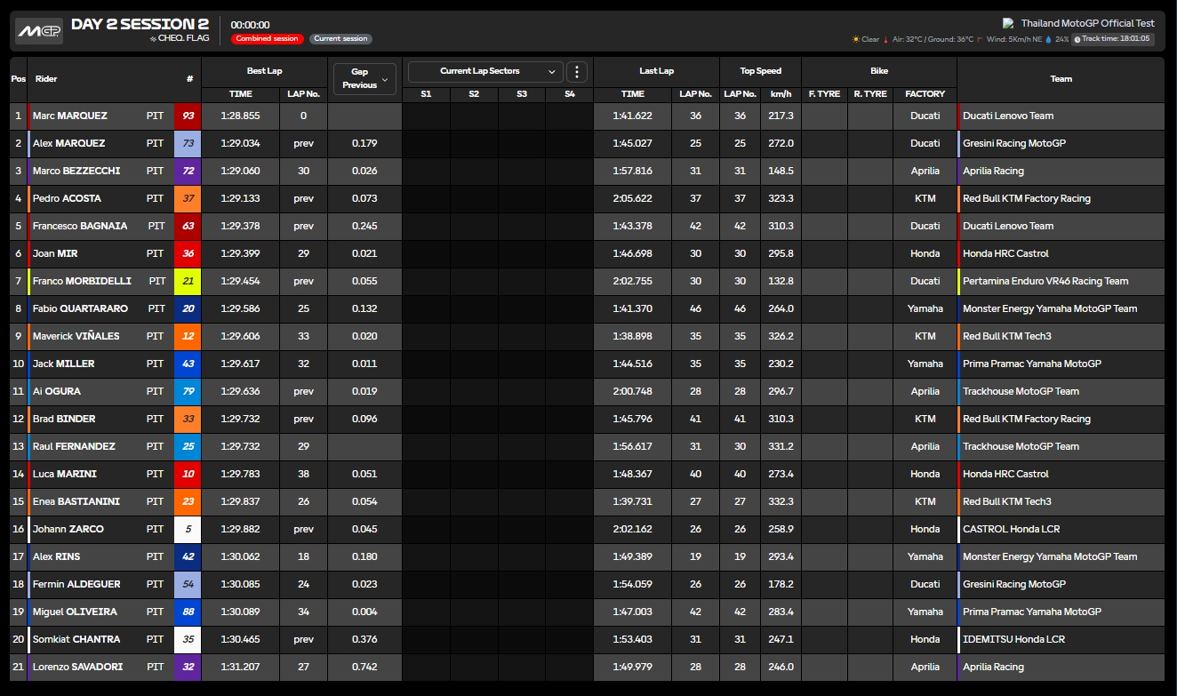Click gap value 0.742

click(364, 667)
